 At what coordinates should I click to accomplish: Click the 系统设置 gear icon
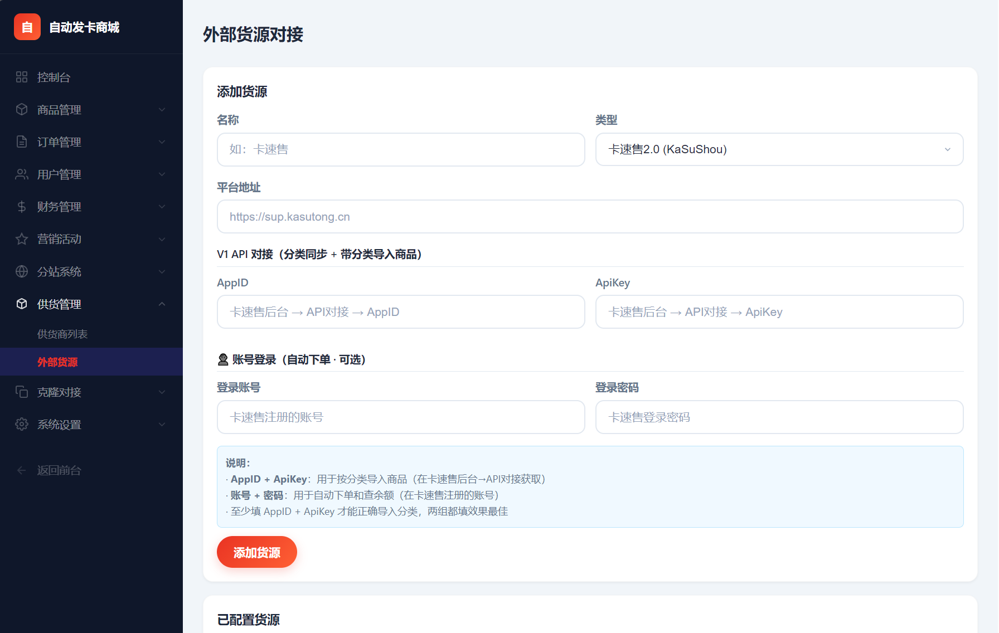point(22,424)
